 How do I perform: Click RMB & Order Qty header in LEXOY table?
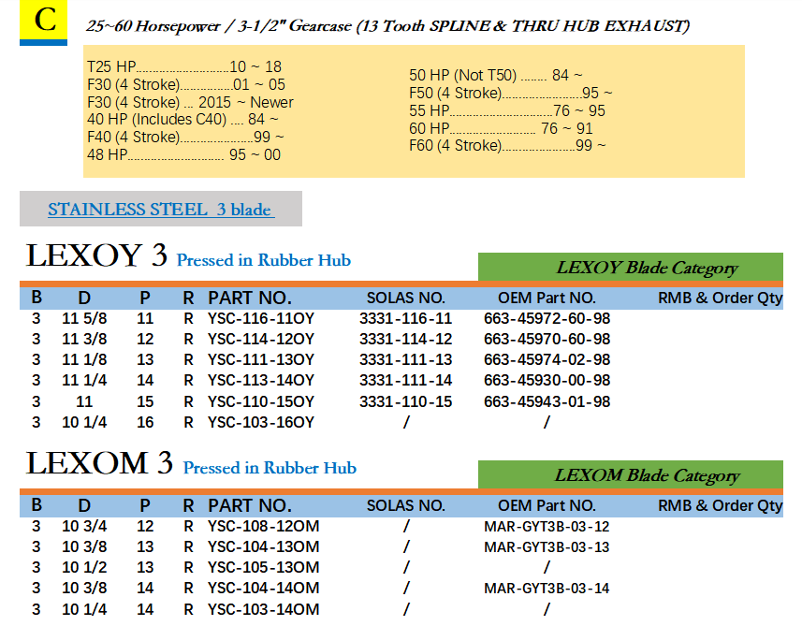(721, 298)
